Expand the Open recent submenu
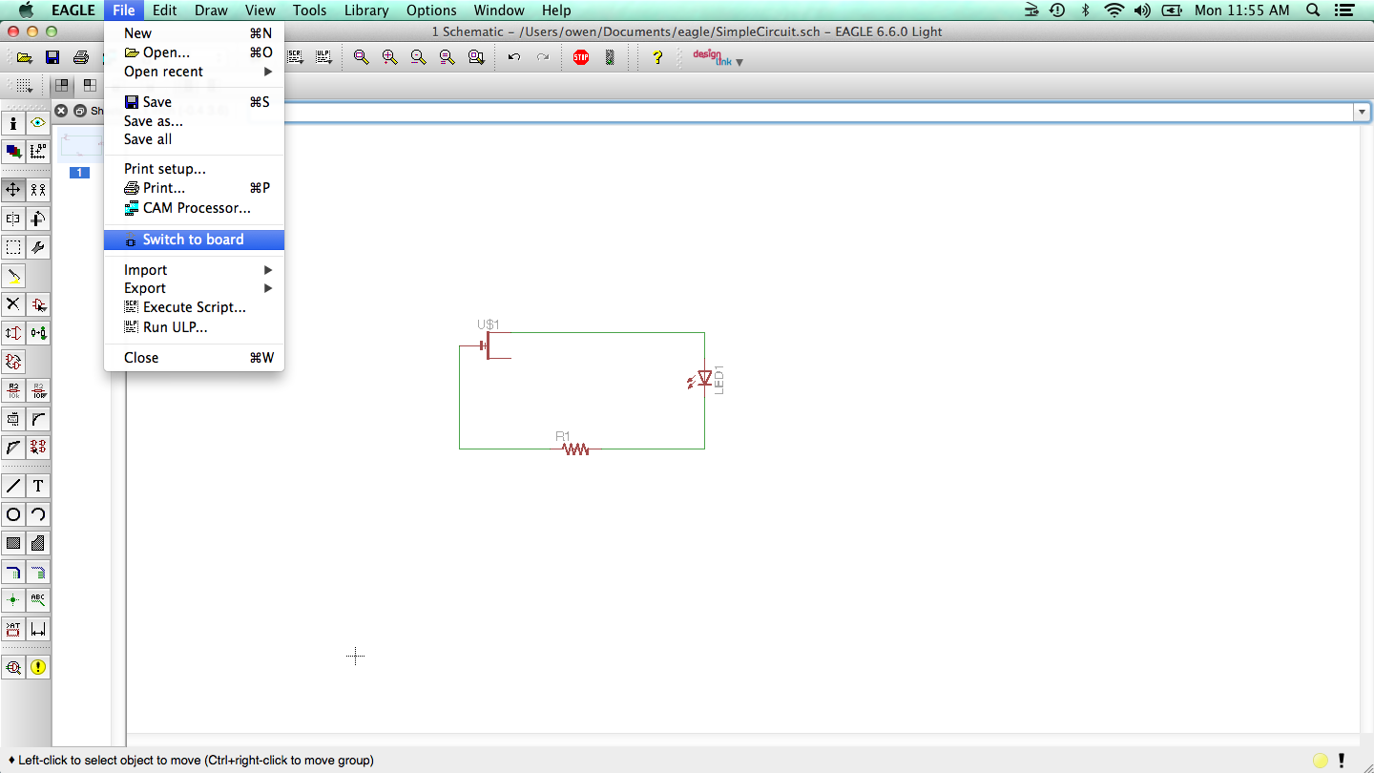The width and height of the screenshot is (1374, 773). point(194,72)
